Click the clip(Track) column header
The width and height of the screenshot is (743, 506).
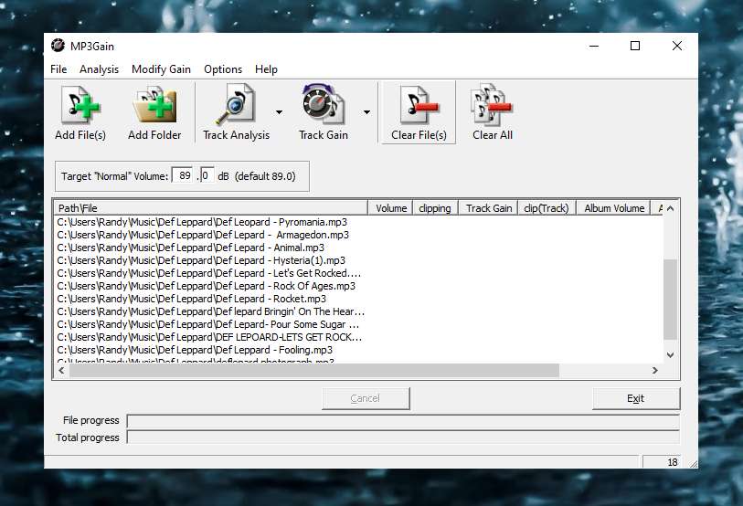547,208
